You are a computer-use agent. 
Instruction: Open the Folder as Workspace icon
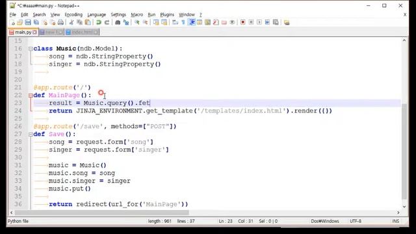coord(224,23)
